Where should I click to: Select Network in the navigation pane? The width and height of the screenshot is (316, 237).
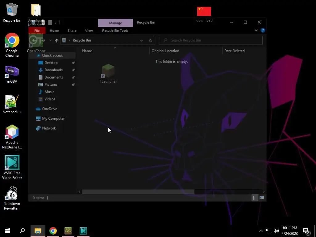pyautogui.click(x=49, y=128)
